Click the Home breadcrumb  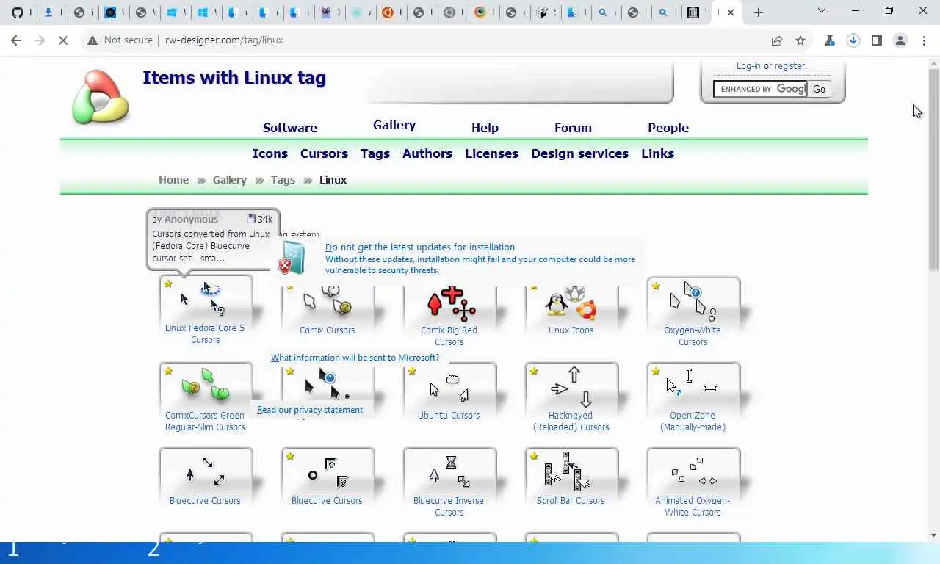[174, 180]
